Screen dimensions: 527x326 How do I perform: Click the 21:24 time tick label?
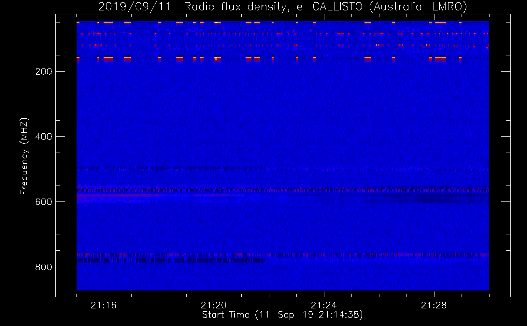[324, 305]
